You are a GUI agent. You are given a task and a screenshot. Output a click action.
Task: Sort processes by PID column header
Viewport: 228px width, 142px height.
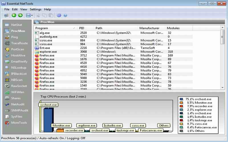click(85, 28)
